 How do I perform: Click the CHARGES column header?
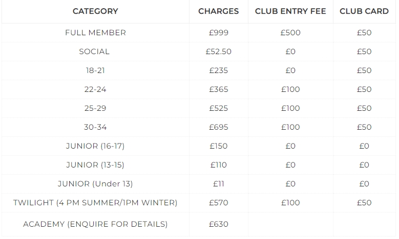coord(219,11)
